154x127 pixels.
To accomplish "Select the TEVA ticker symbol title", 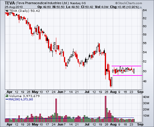I will click(10, 3).
